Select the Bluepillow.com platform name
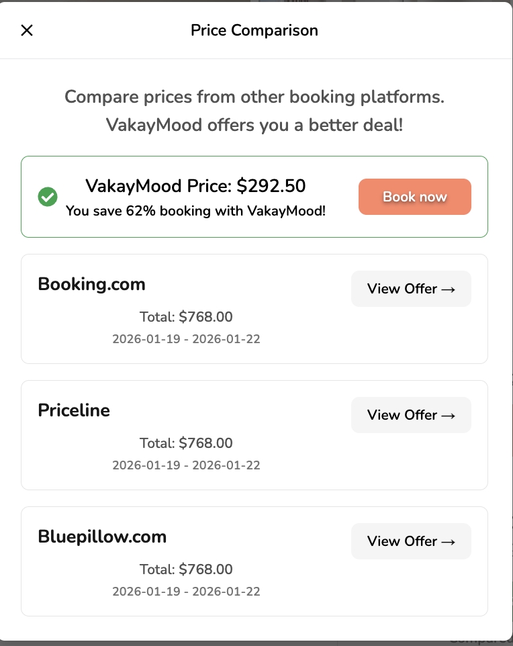 point(102,537)
